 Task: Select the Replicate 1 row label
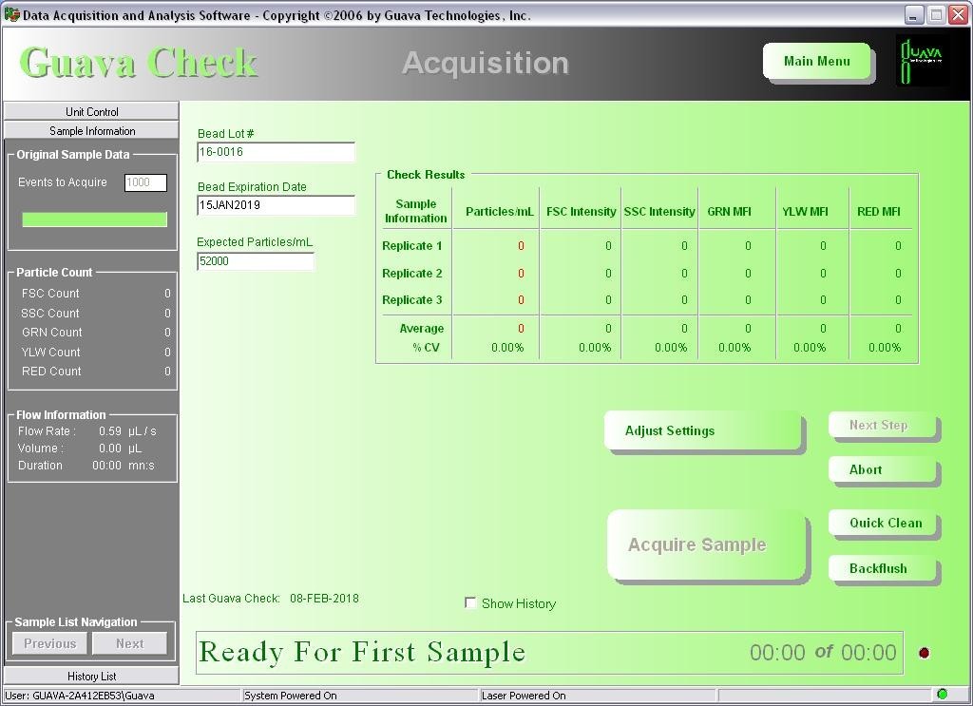(x=412, y=246)
